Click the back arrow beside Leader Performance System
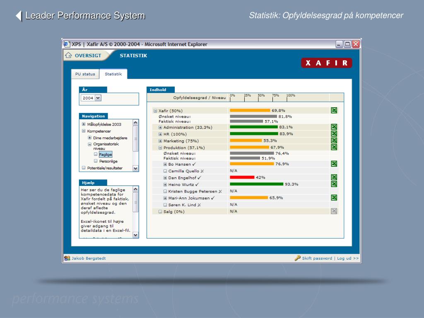Image resolution: width=424 pixels, height=318 pixels. pyautogui.click(x=19, y=16)
